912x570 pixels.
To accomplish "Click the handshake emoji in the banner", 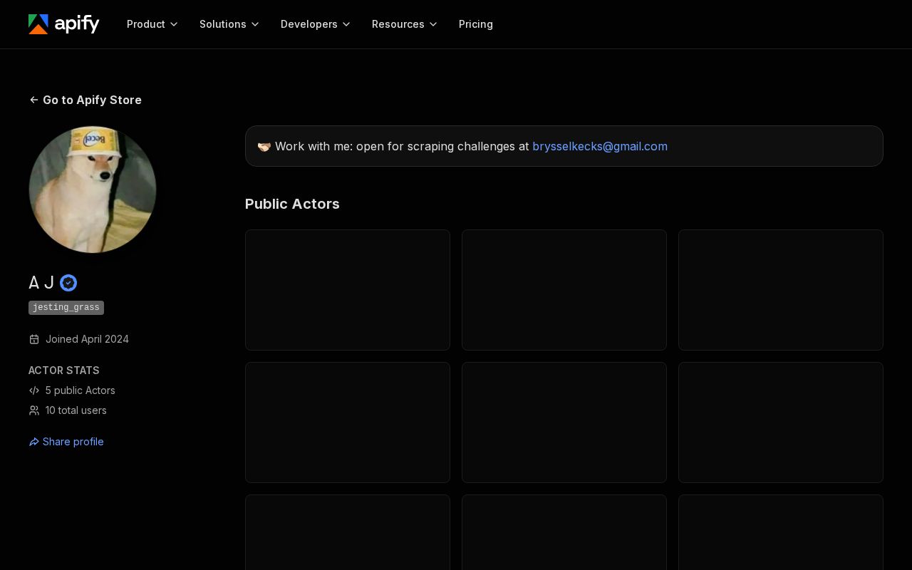I will pos(264,146).
